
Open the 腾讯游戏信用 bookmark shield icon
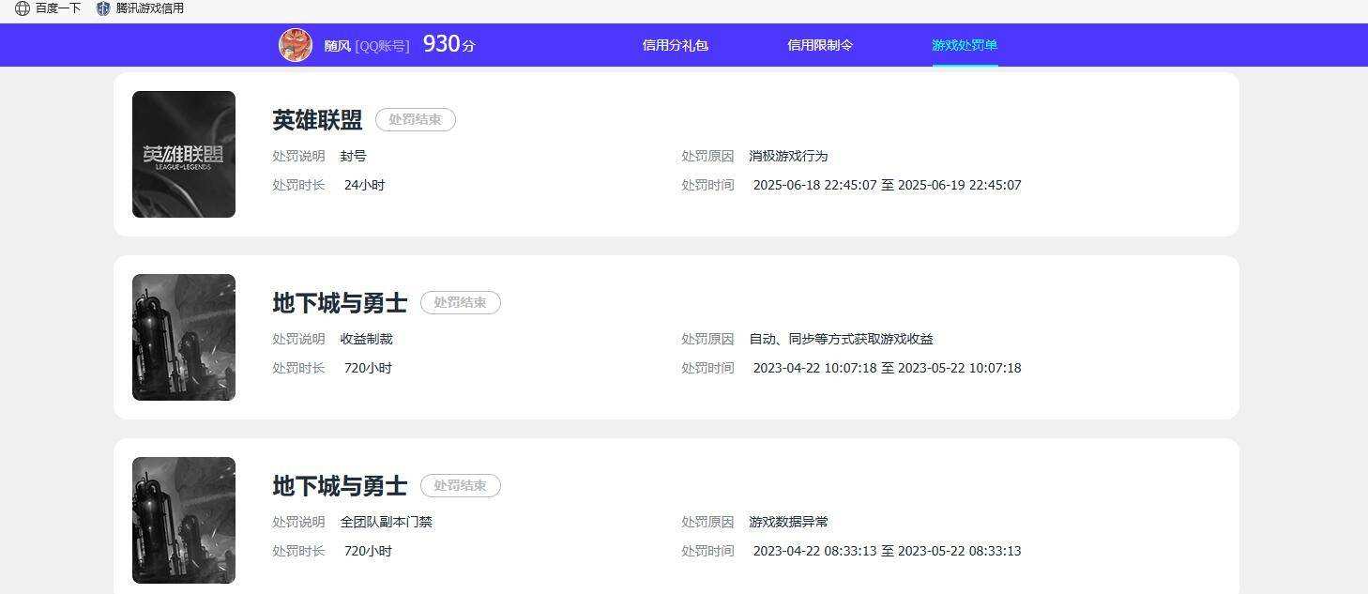(103, 8)
